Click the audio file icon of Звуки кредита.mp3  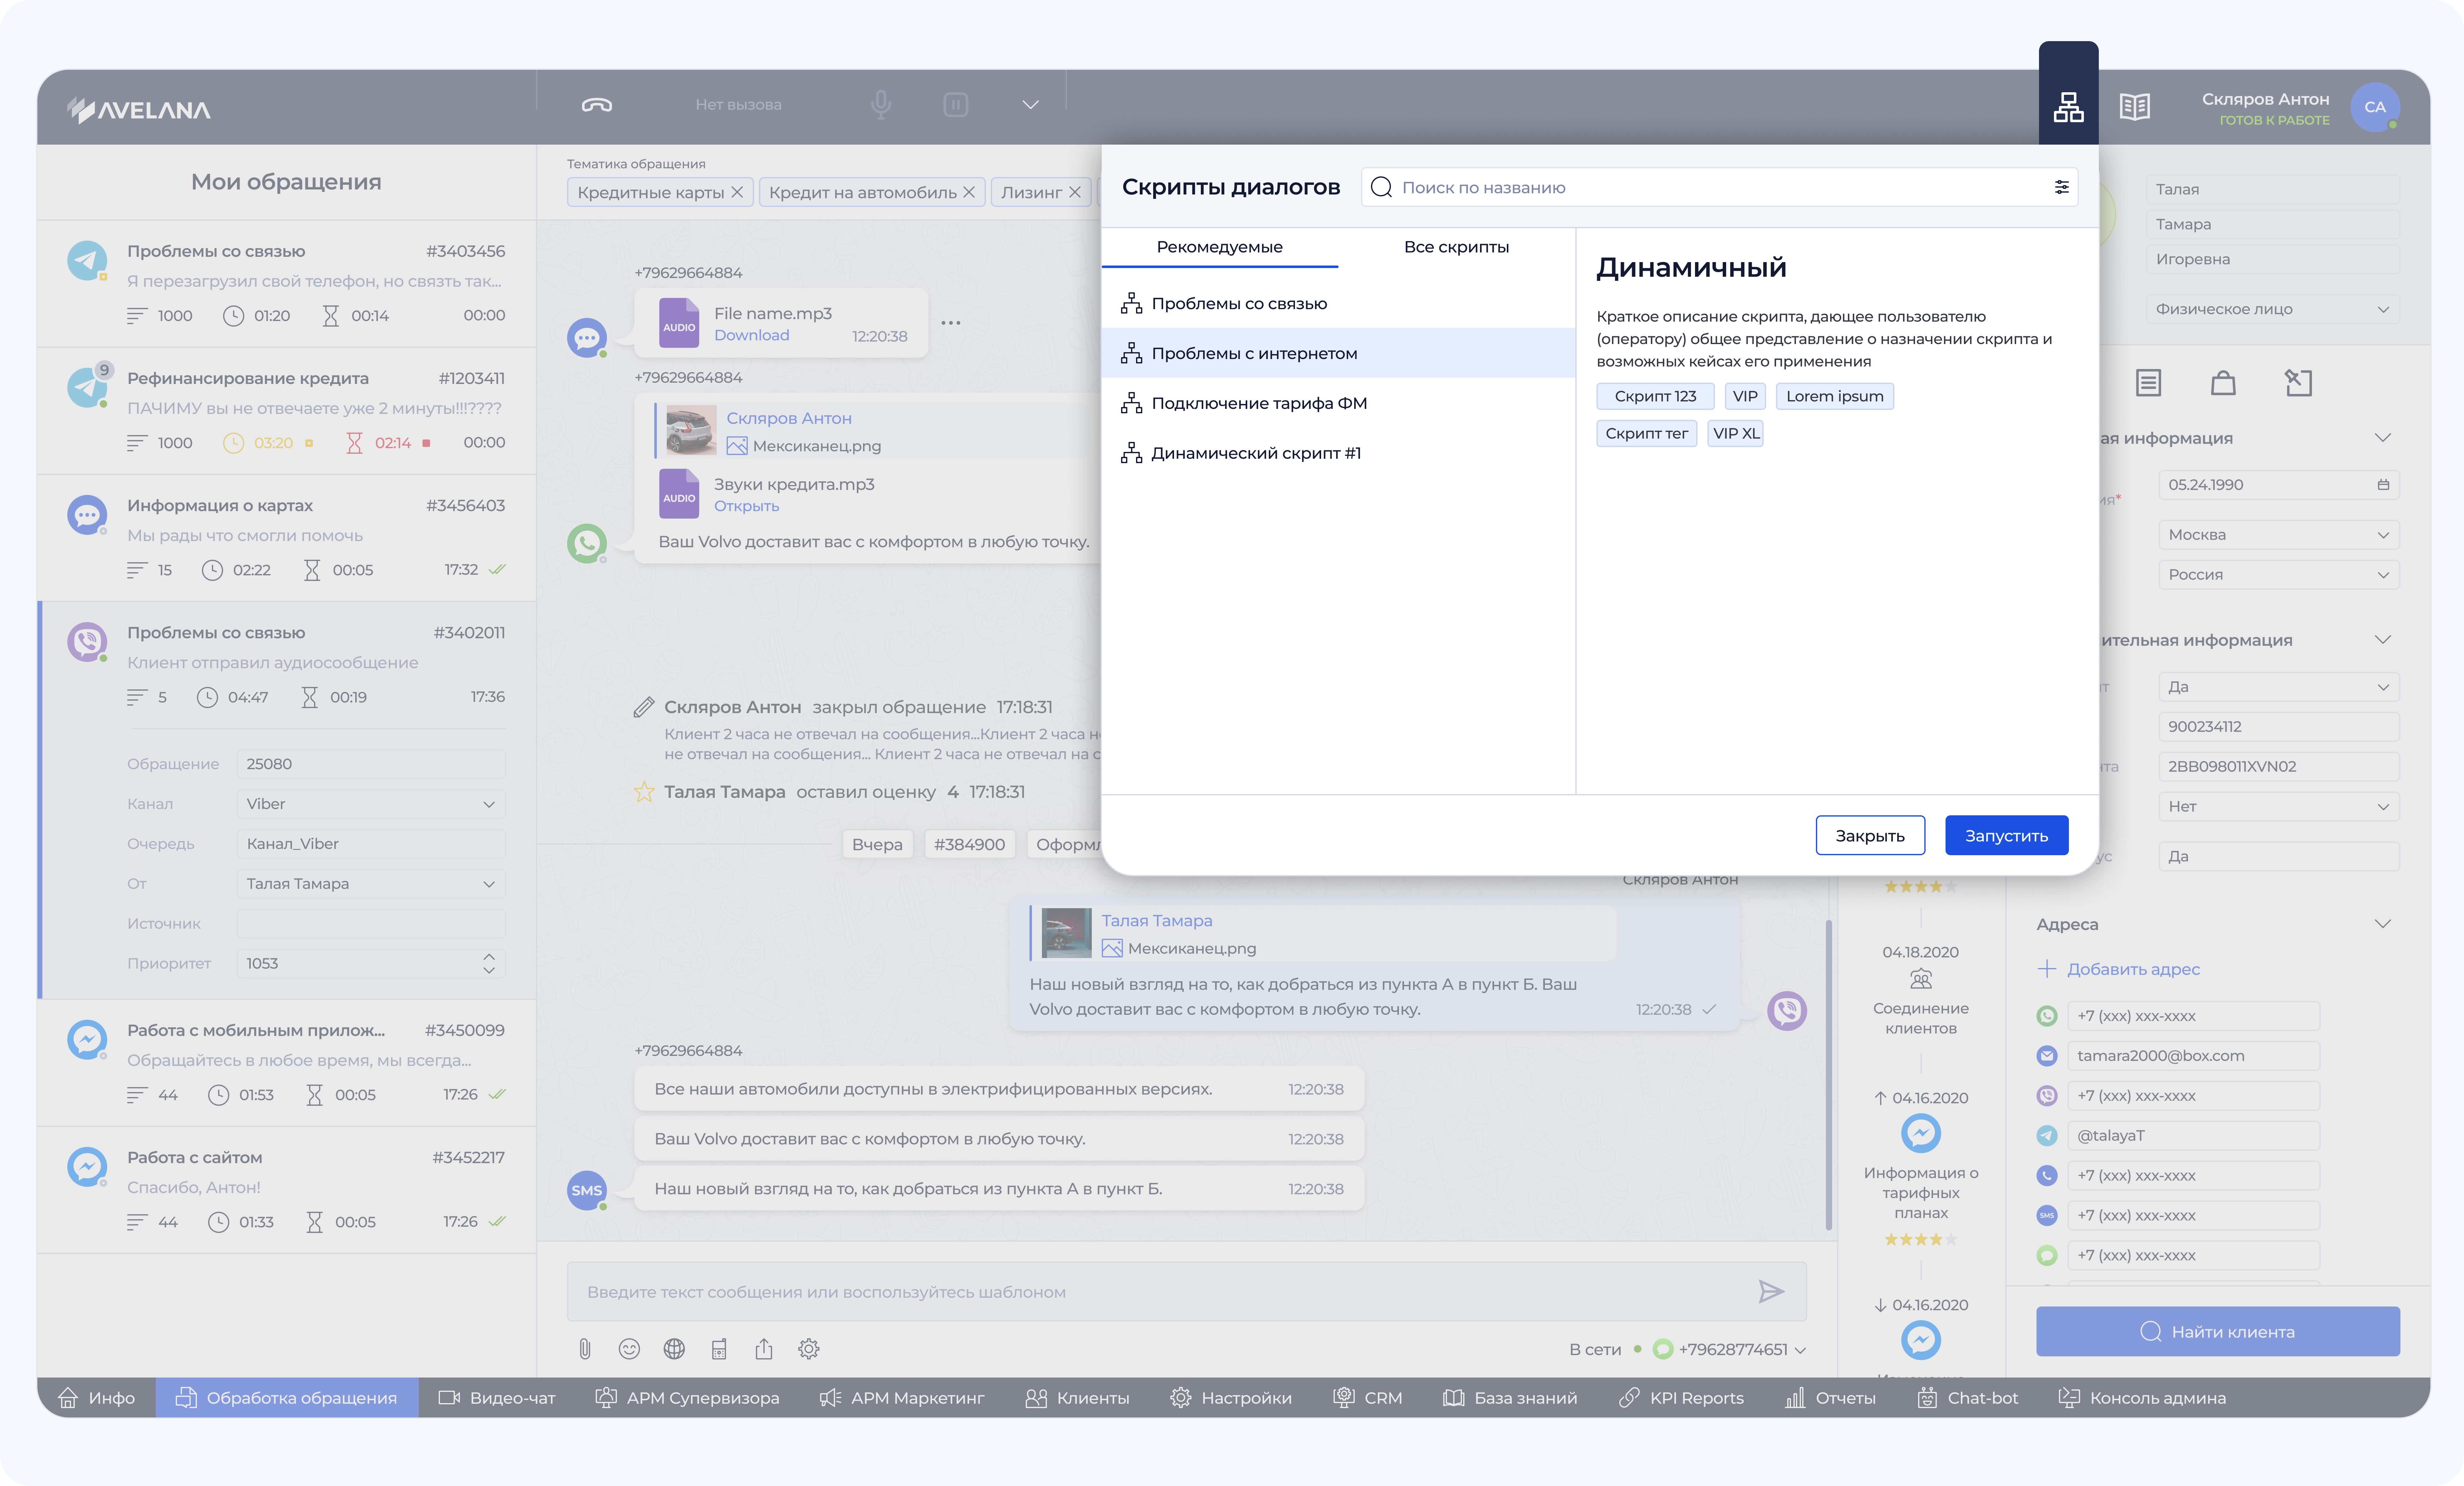tap(679, 494)
